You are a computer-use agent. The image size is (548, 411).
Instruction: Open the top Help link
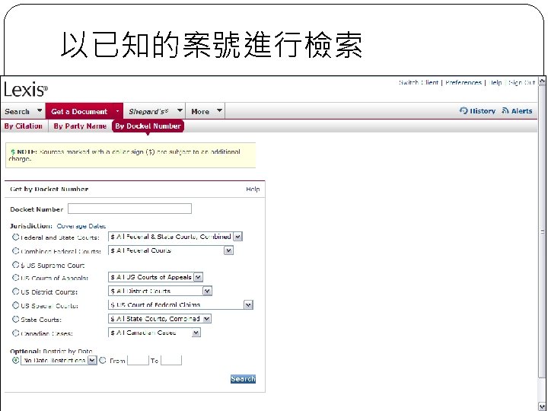click(x=495, y=83)
